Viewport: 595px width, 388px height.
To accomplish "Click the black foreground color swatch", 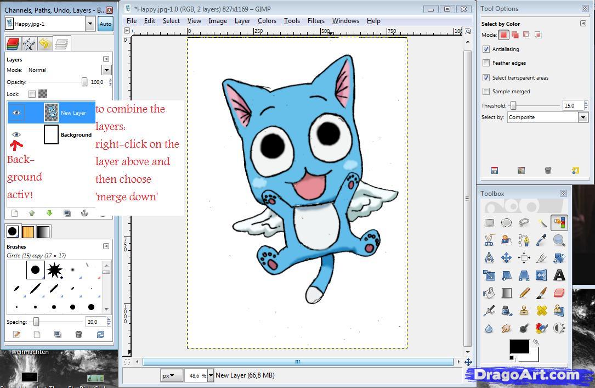I will click(x=518, y=346).
